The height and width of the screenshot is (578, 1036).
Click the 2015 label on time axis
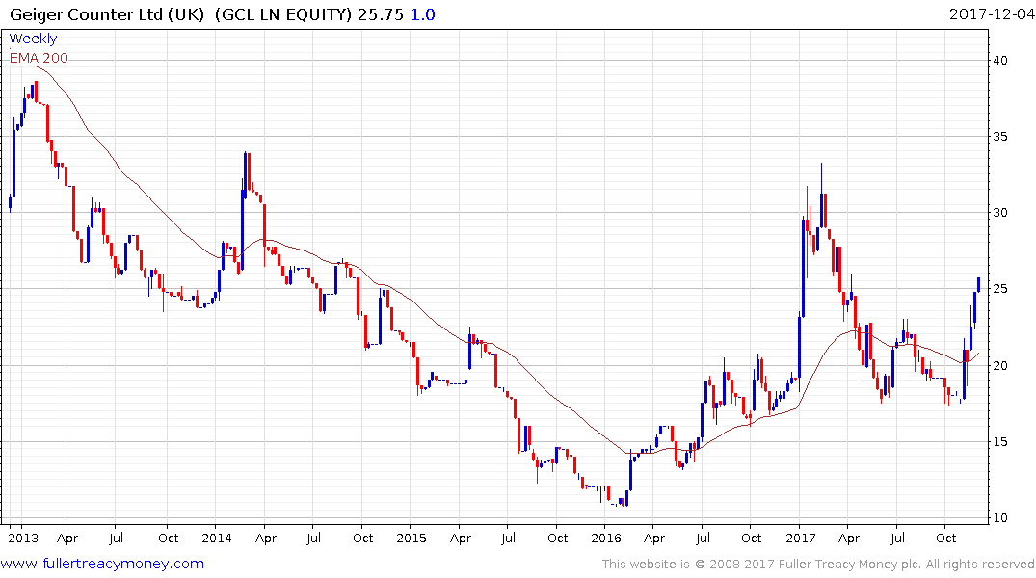pyautogui.click(x=411, y=538)
